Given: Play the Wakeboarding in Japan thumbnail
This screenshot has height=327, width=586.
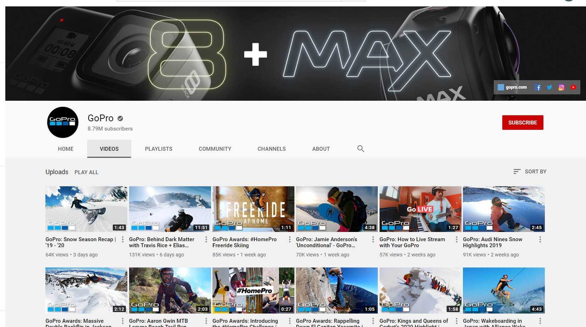Looking at the screenshot, I should 504,290.
